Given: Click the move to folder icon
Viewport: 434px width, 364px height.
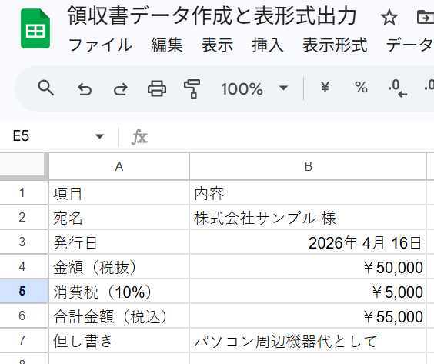Looking at the screenshot, I should pyautogui.click(x=426, y=17).
